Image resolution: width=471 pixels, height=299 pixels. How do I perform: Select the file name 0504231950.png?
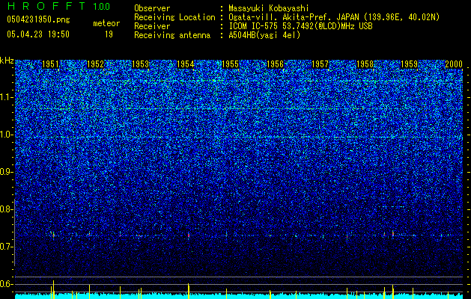(x=38, y=19)
